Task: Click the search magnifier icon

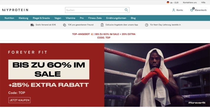Action: pyautogui.click(x=126, y=10)
